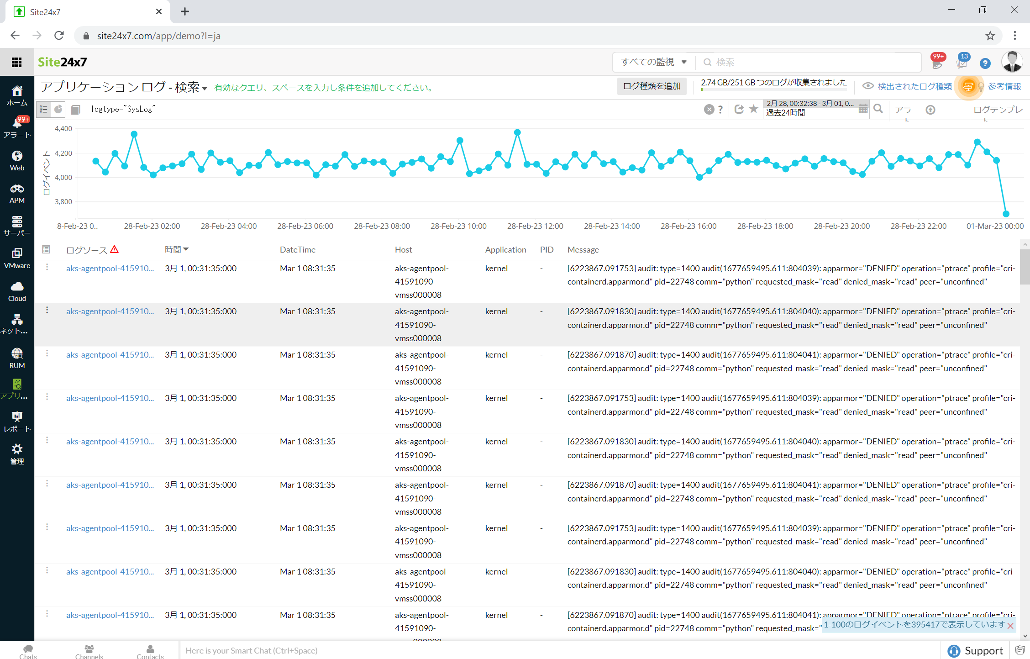This screenshot has width=1030, height=659.
Task: Click the share query icon
Action: click(739, 109)
